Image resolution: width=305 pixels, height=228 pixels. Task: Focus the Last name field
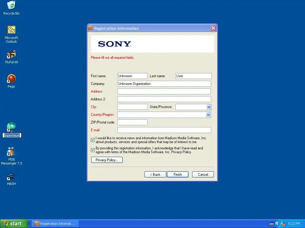[193, 76]
